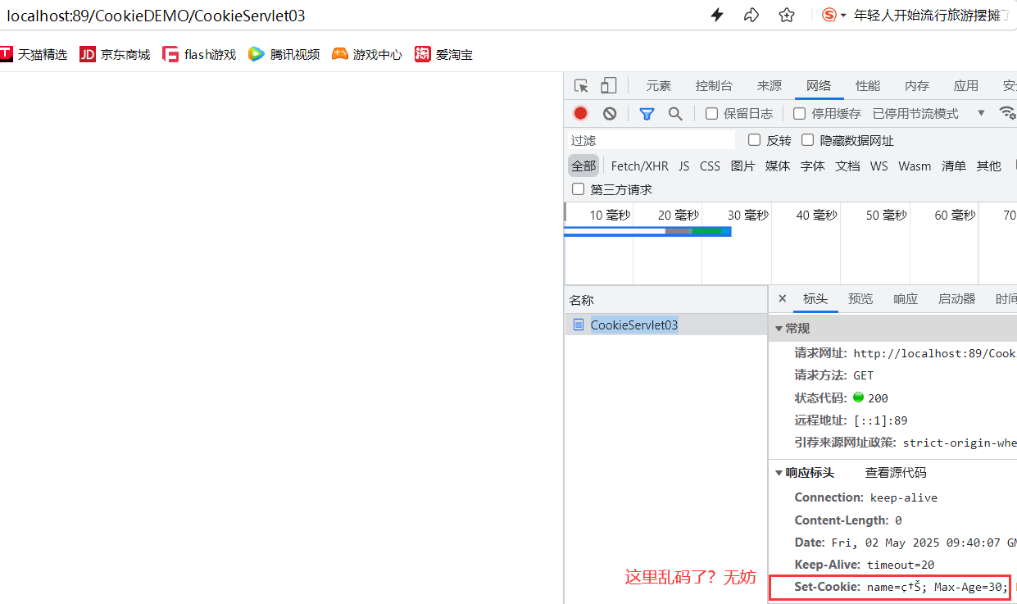1017x604 pixels.
Task: Open the 已停用节流模式 throttling dropdown
Action: 928,113
